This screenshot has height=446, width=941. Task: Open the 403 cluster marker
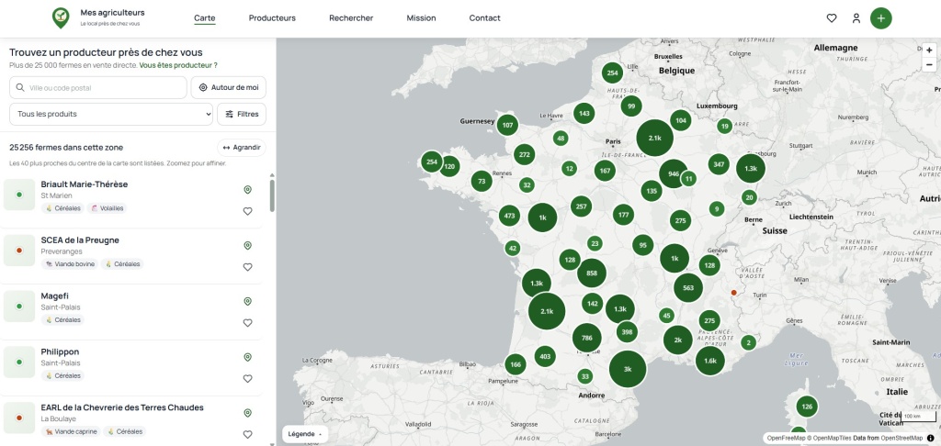click(x=545, y=357)
